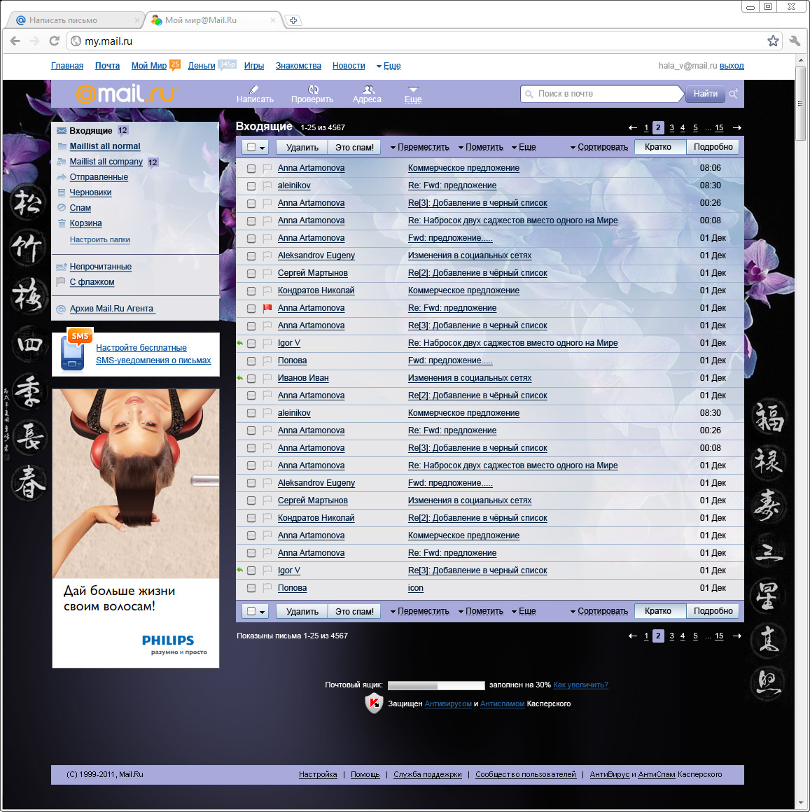Click the Корзина trash icon in sidebar

(62, 223)
